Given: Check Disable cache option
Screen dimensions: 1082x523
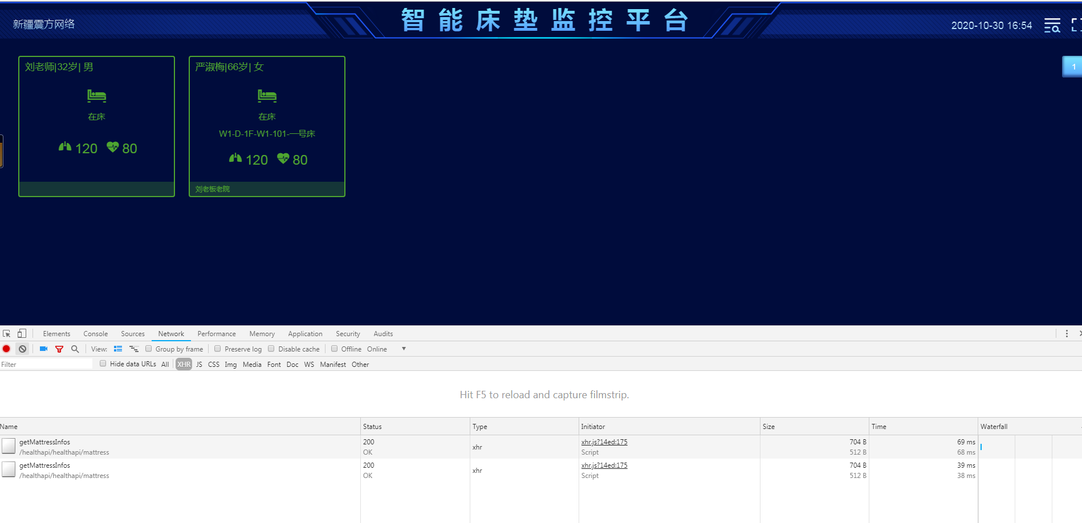Looking at the screenshot, I should point(271,349).
